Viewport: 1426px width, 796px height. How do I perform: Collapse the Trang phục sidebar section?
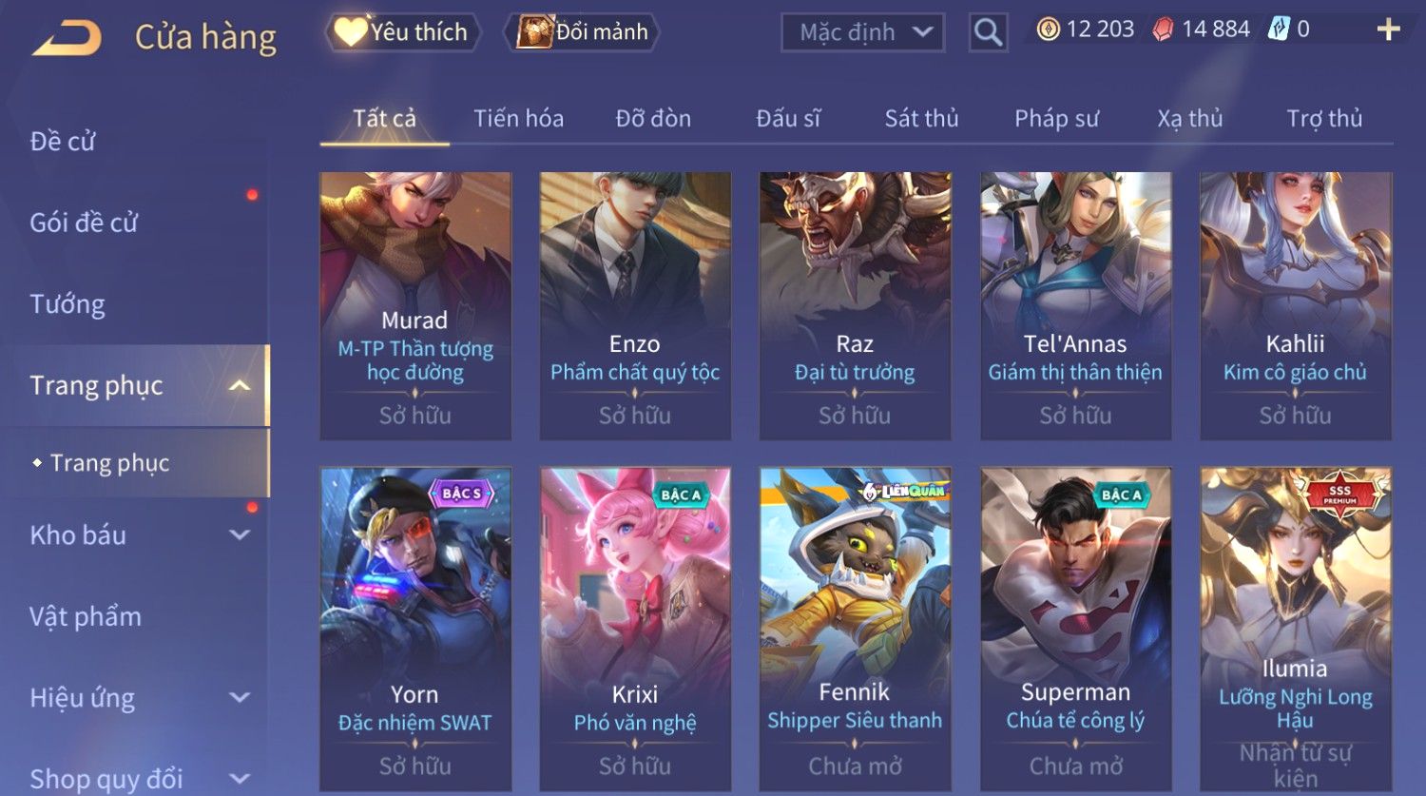point(240,385)
